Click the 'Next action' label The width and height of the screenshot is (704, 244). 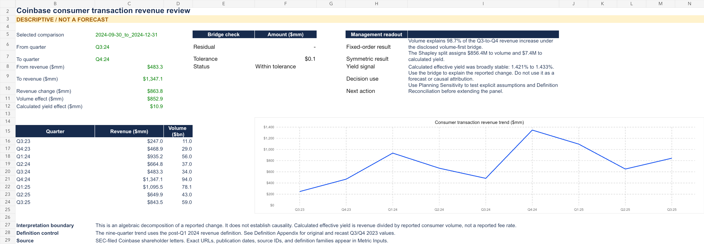point(361,91)
